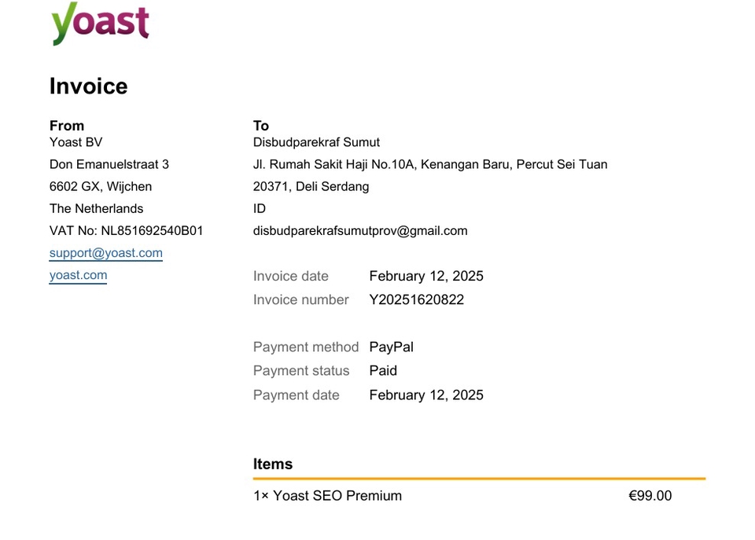Click the payment date value
Screen dimensions: 755x540
click(x=426, y=395)
